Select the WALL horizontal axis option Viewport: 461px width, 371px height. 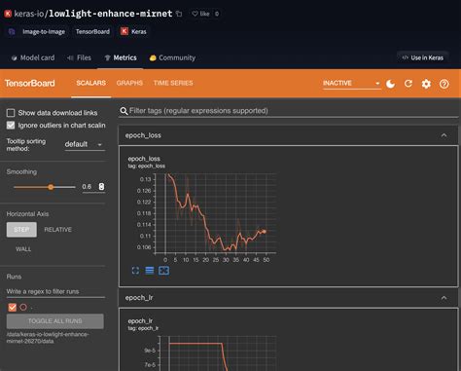[x=23, y=249]
